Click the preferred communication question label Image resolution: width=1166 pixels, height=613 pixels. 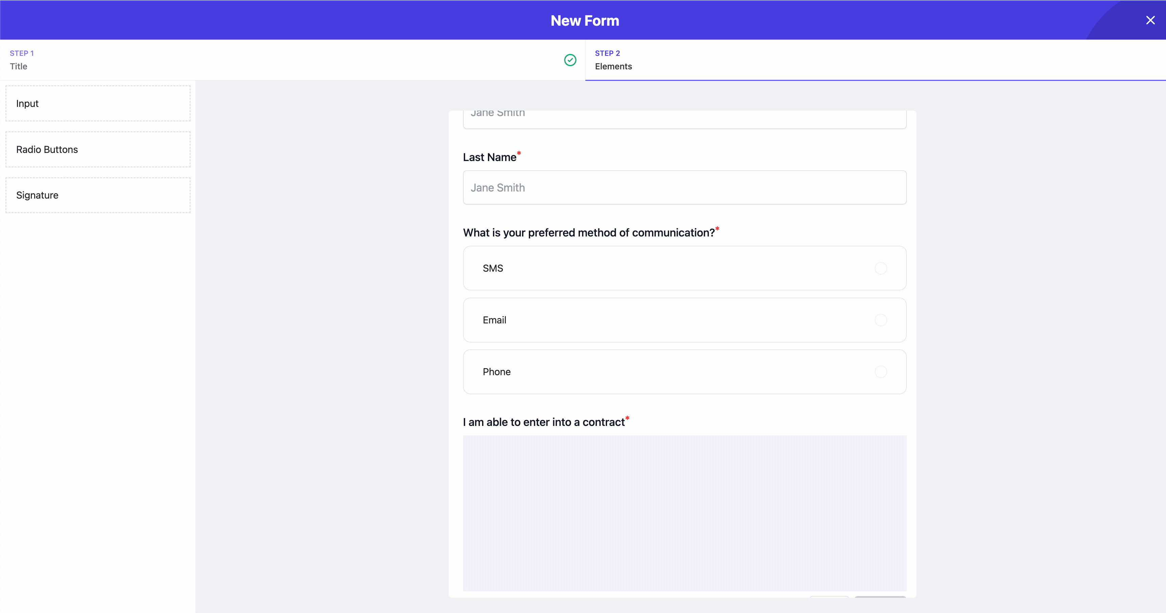588,232
